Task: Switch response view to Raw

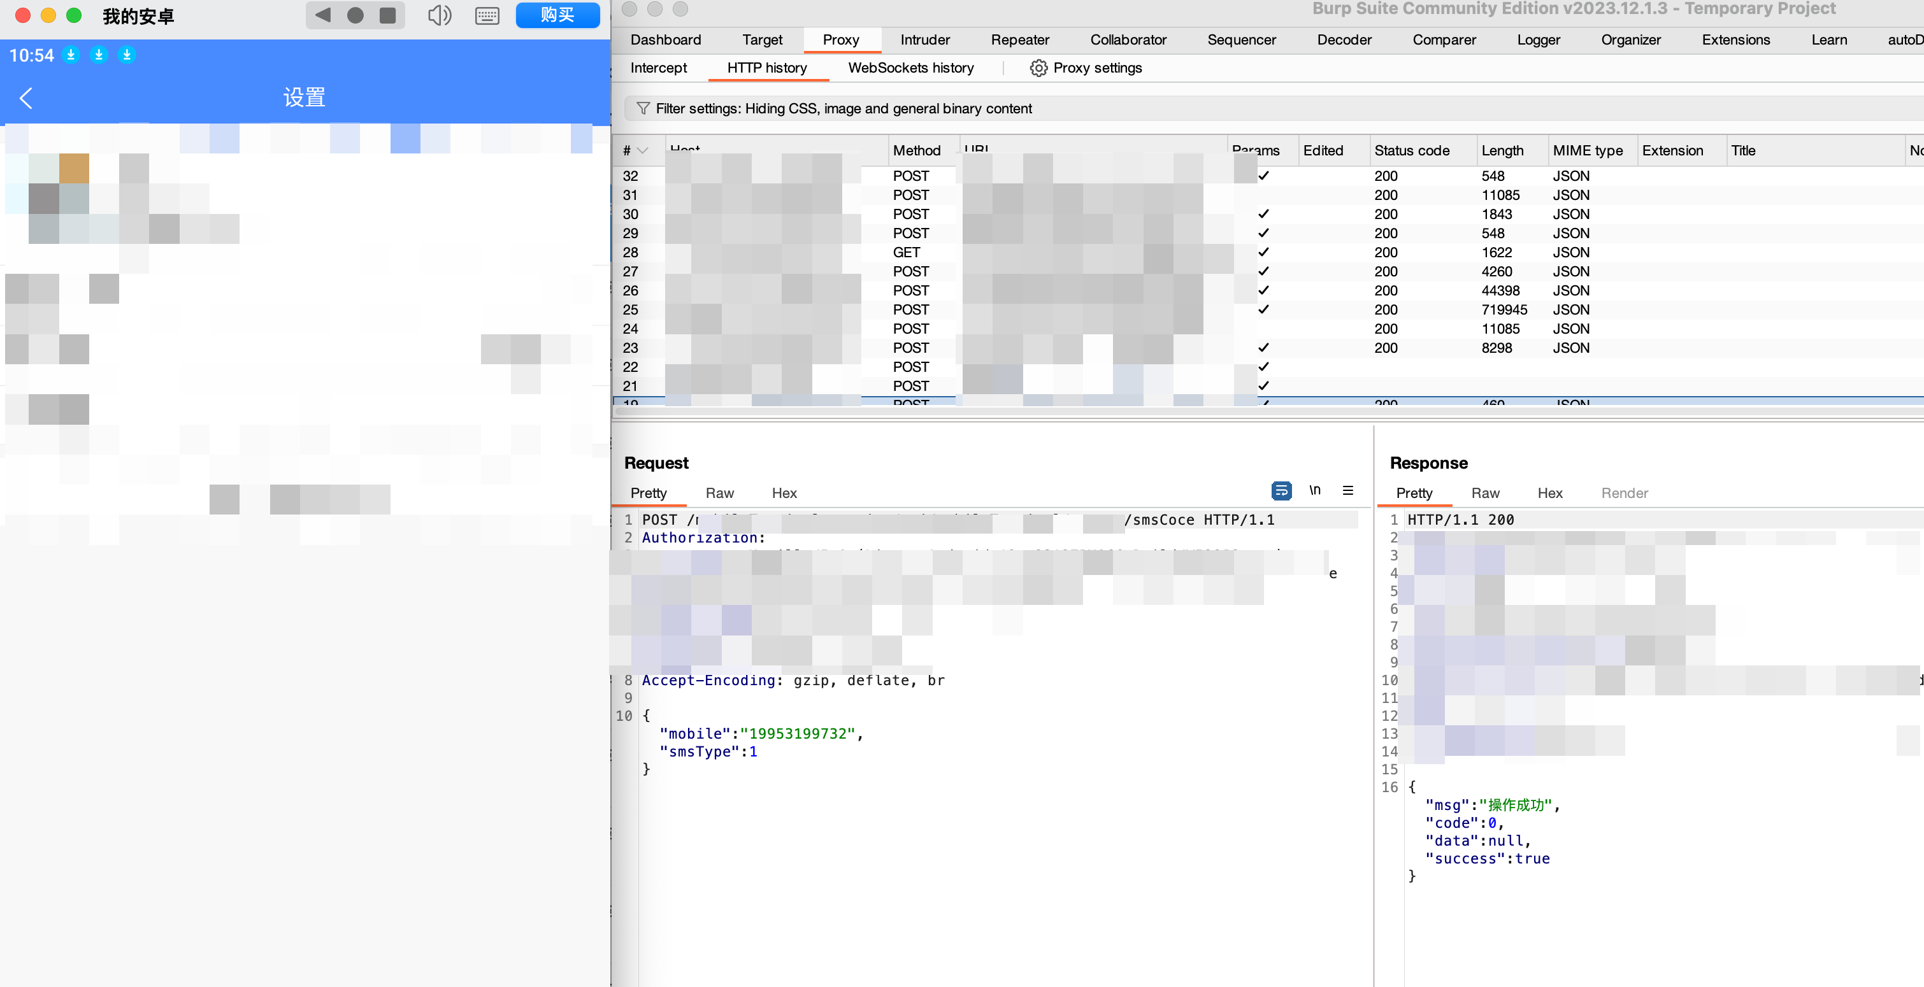Action: 1485,493
